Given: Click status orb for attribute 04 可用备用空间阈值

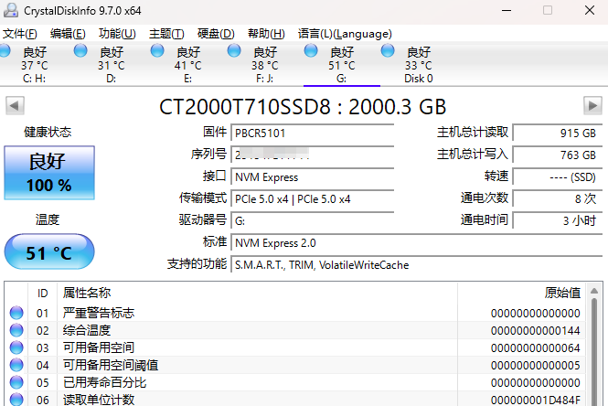Looking at the screenshot, I should 16,365.
